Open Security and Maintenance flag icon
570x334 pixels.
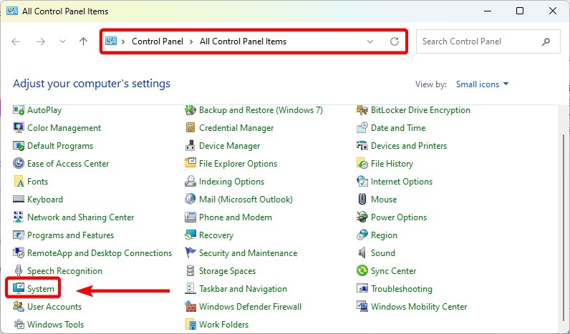pyautogui.click(x=190, y=252)
